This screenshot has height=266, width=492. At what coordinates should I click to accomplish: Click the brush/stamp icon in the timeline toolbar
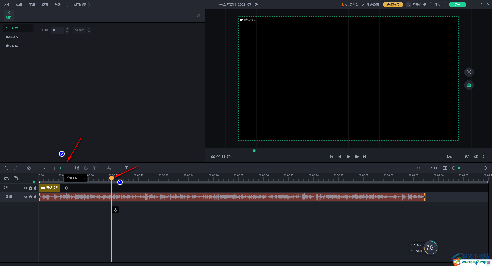click(109, 168)
